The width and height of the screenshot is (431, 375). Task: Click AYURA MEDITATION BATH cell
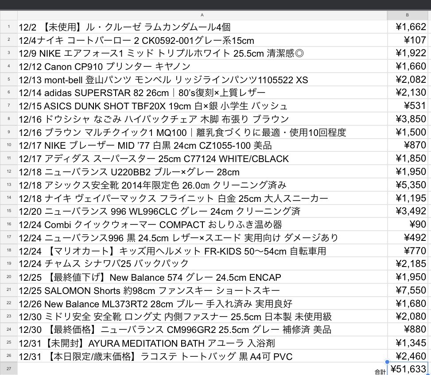click(x=202, y=343)
